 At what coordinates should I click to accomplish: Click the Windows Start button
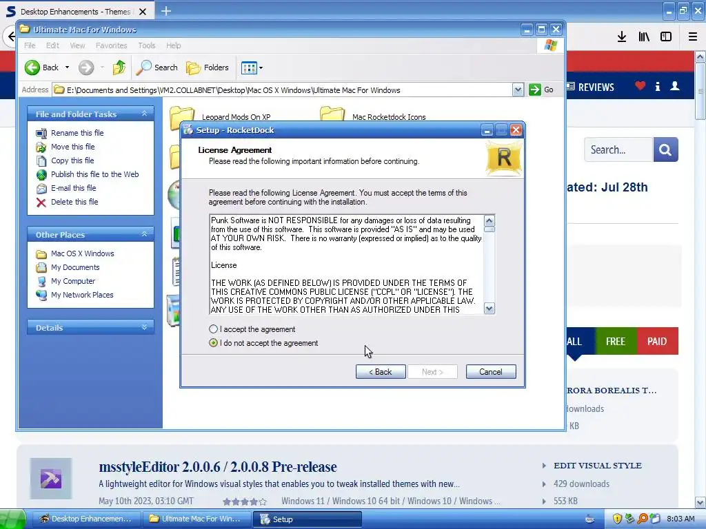12,519
